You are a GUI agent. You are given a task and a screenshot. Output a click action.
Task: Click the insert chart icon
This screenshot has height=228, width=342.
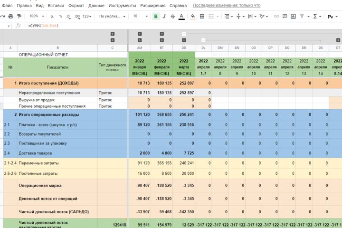294,16
